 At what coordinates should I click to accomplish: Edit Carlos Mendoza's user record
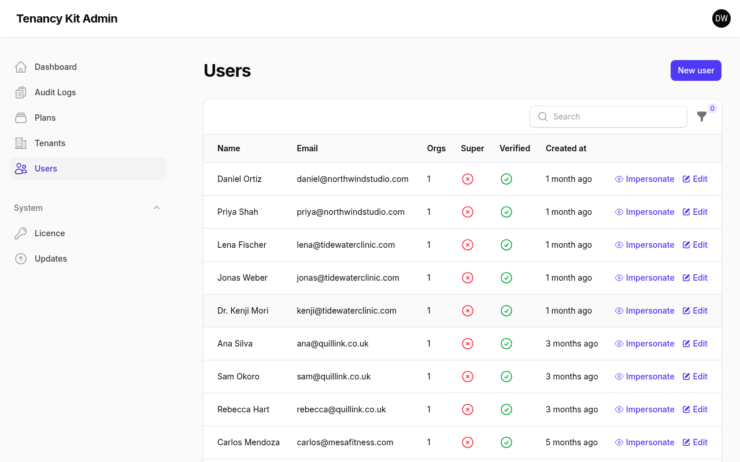695,442
